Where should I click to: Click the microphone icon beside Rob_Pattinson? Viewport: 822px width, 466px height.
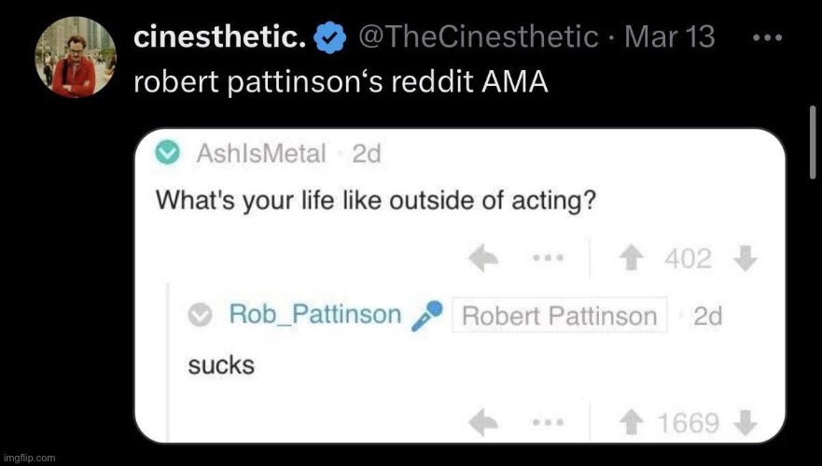click(426, 316)
